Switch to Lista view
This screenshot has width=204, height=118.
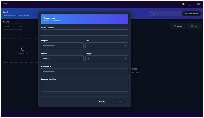[x=194, y=26]
